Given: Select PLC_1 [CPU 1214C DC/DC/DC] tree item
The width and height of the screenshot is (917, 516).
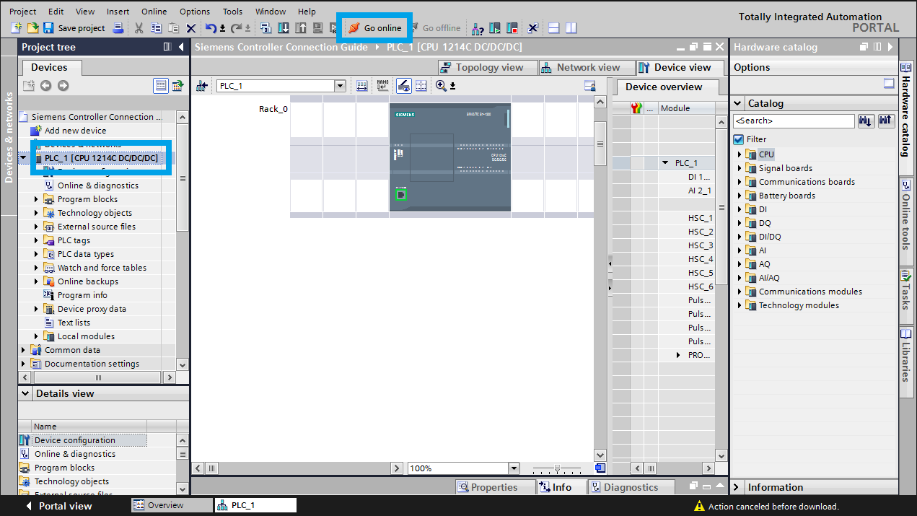Looking at the screenshot, I should point(101,158).
